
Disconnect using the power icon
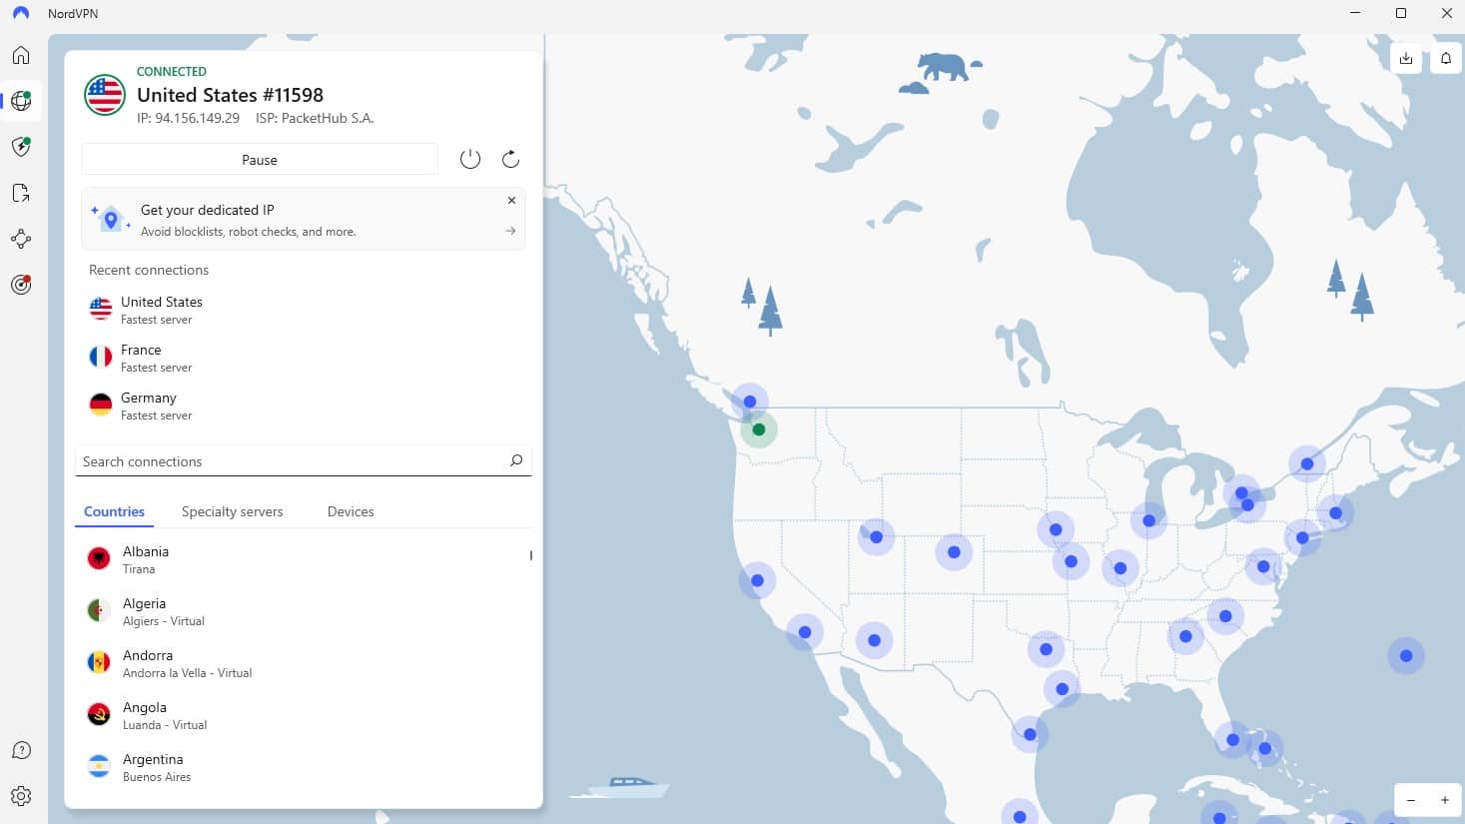[x=470, y=159]
